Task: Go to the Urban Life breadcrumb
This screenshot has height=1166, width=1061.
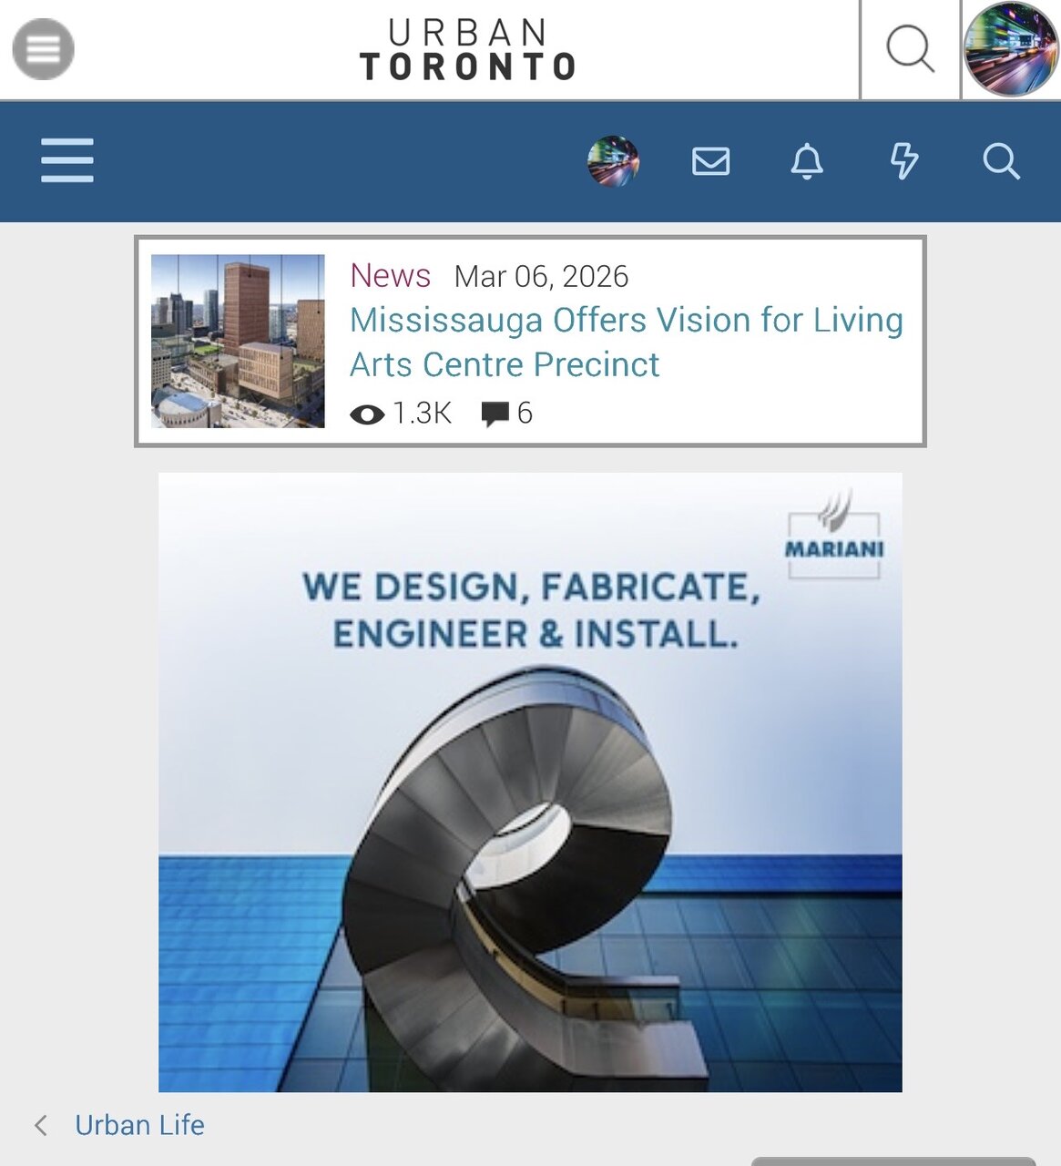Action: pos(139,1125)
